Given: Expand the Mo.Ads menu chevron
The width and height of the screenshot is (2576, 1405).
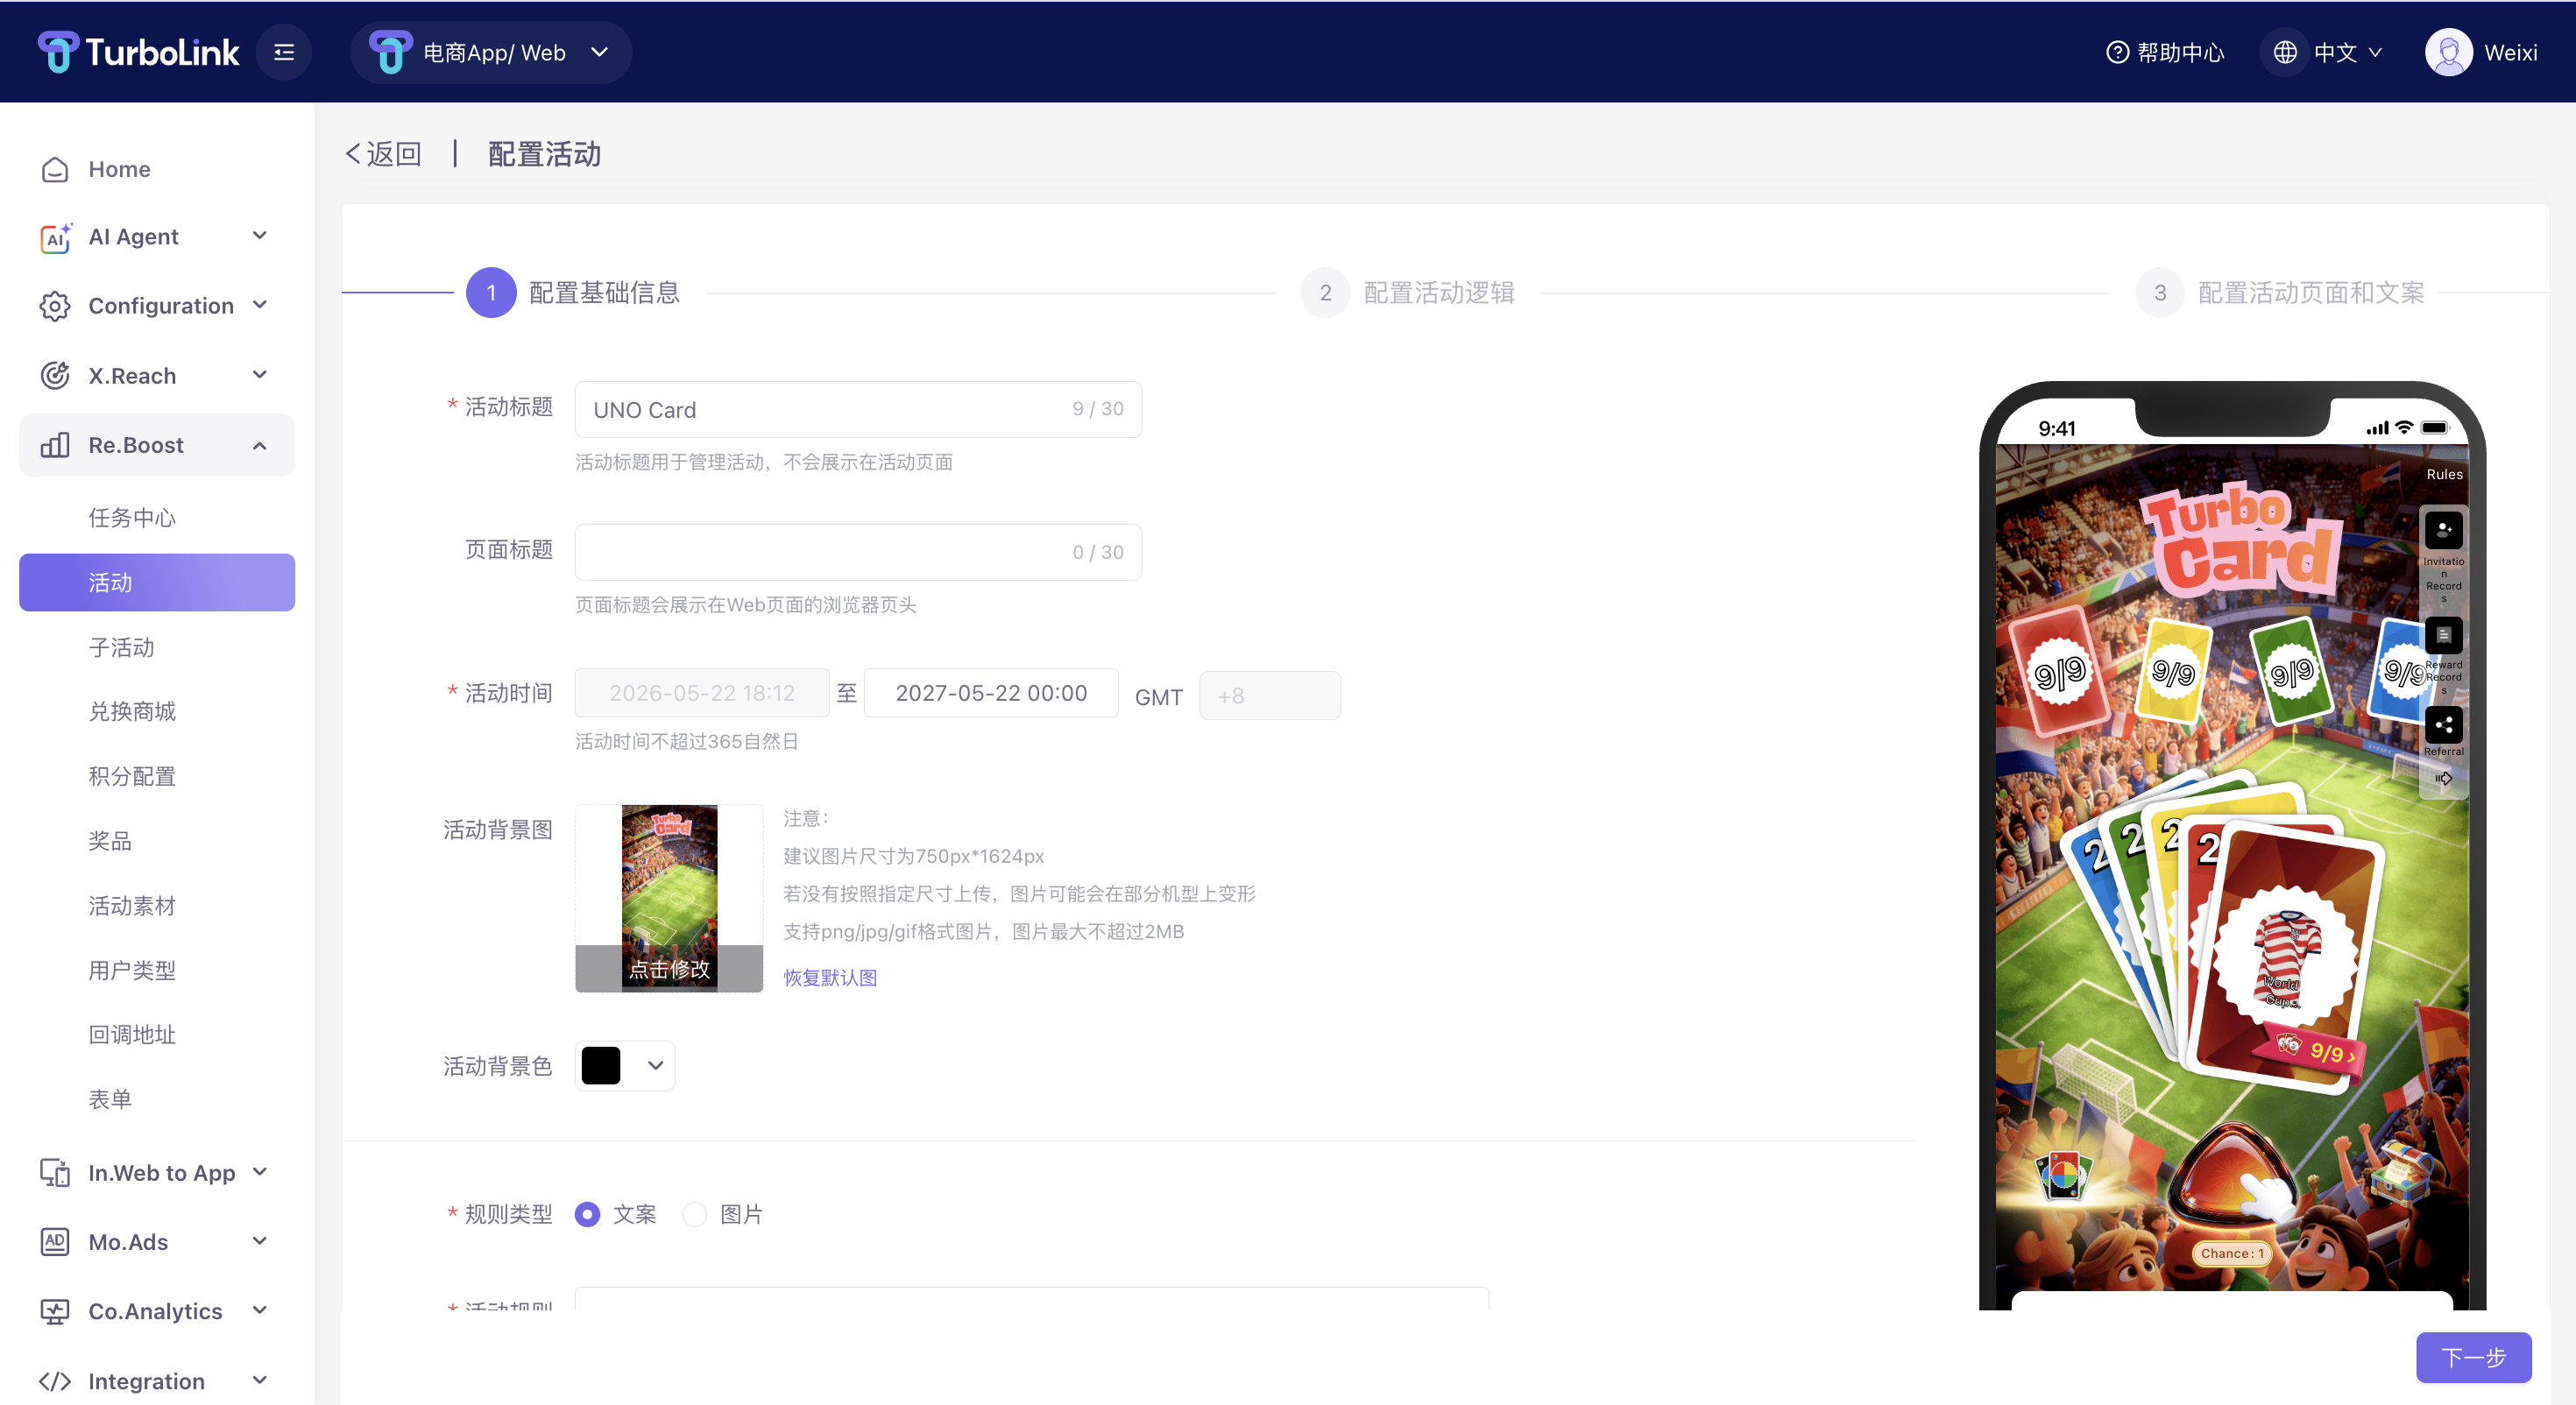Looking at the screenshot, I should click(260, 1241).
